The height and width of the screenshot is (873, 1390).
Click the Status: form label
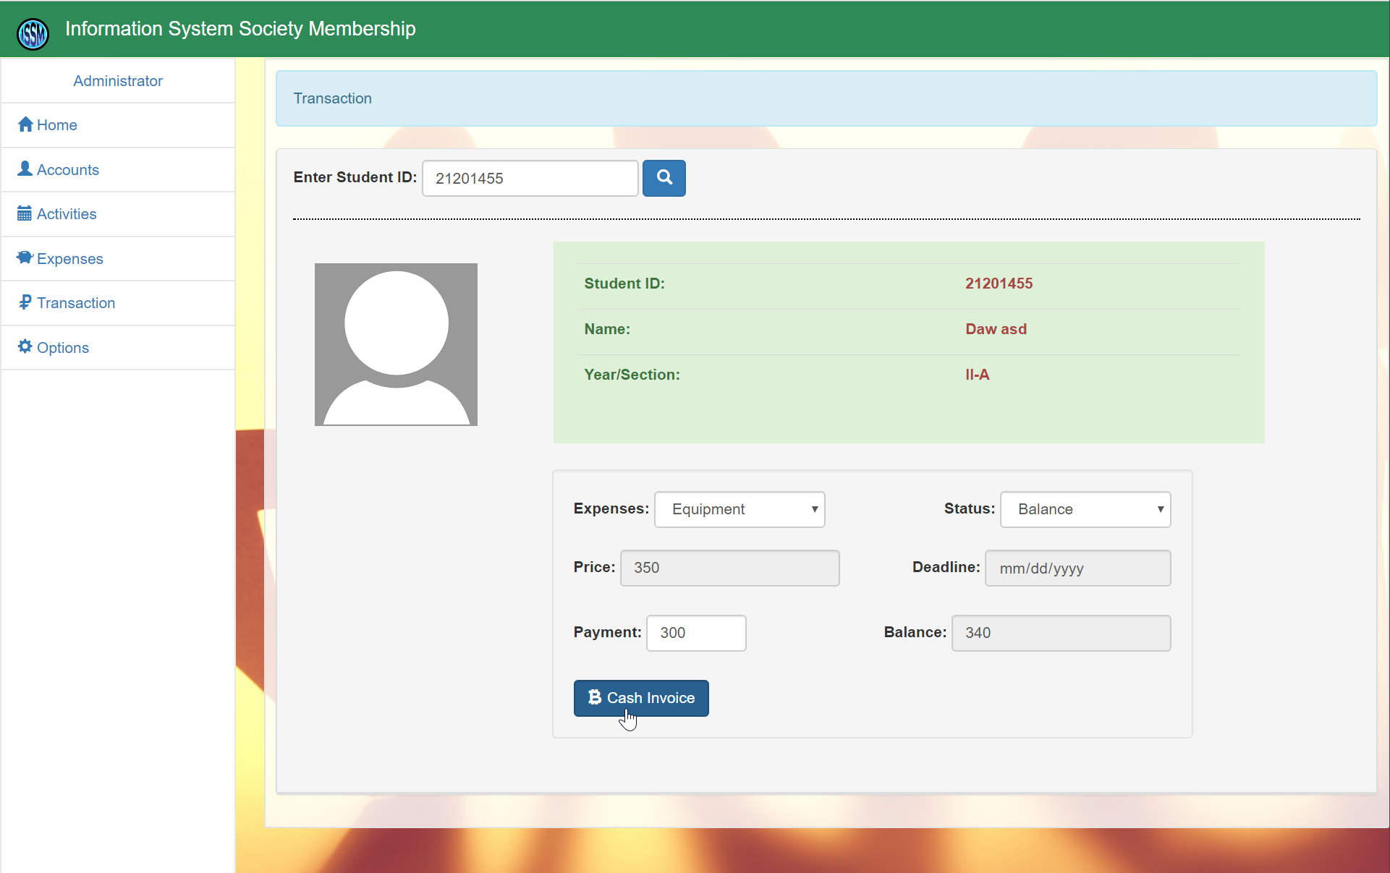click(970, 508)
